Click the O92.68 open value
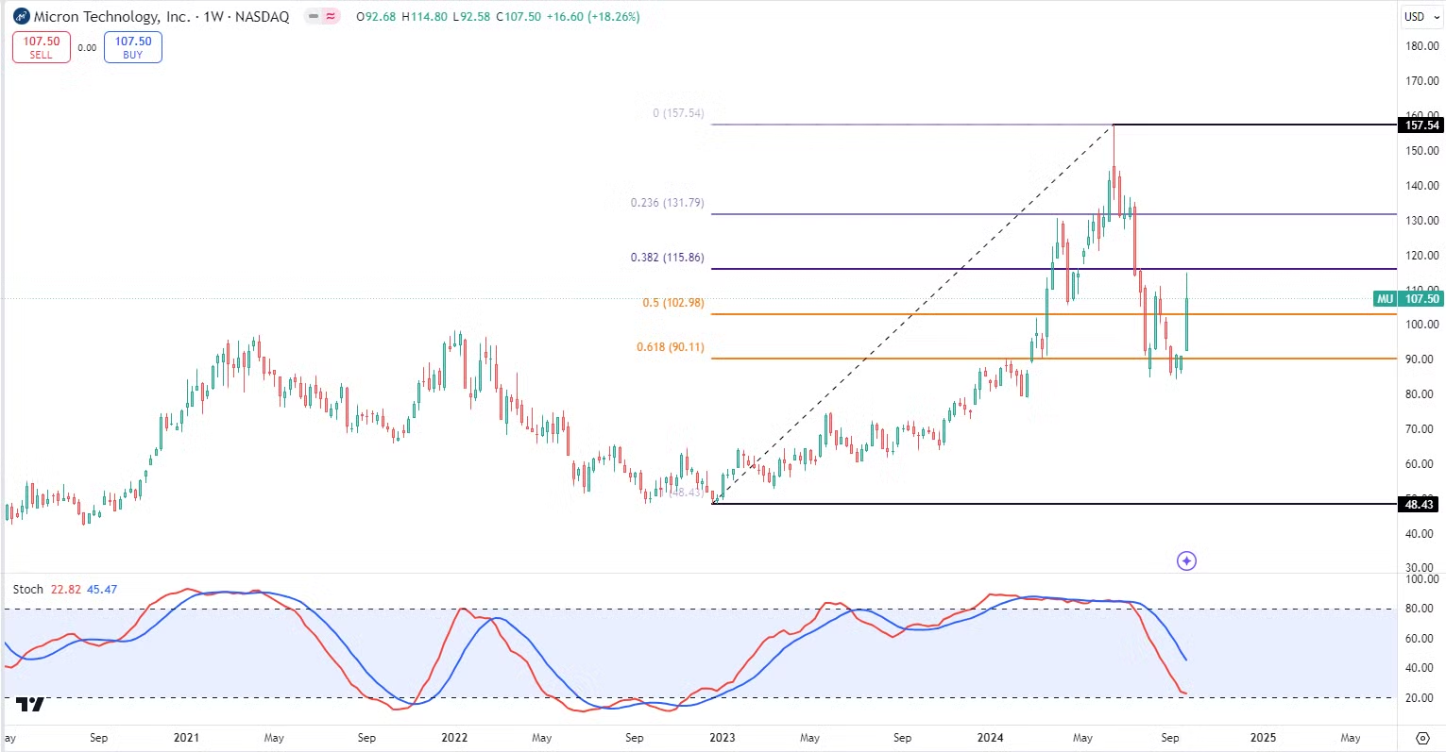This screenshot has width=1446, height=752. click(x=376, y=17)
